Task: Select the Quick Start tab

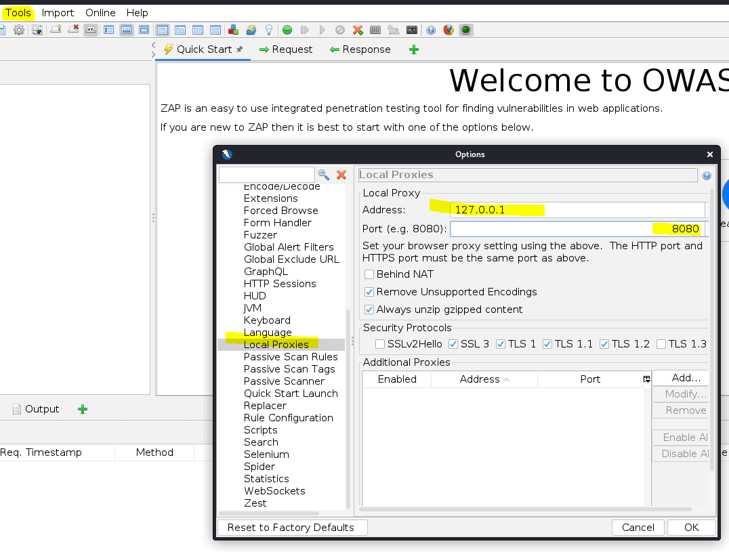Action: [x=203, y=49]
